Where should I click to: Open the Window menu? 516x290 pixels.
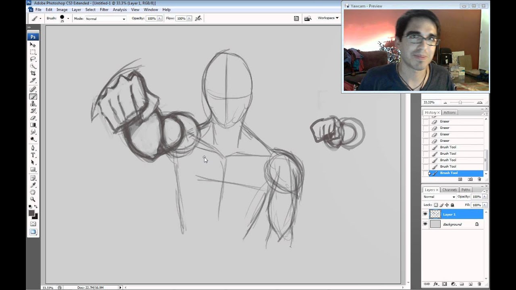click(151, 9)
